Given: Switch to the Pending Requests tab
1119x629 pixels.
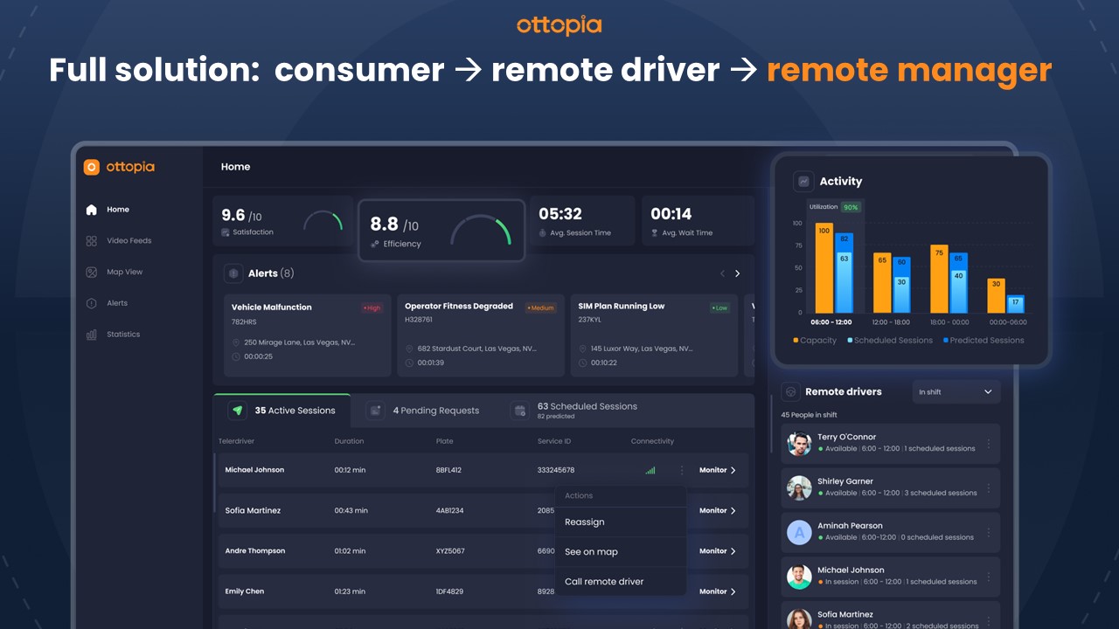Looking at the screenshot, I should (424, 411).
